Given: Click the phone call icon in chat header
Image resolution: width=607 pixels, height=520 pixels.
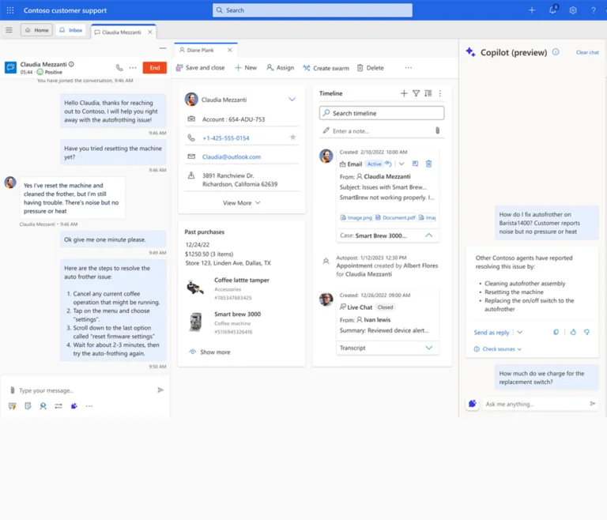Looking at the screenshot, I should tap(119, 68).
